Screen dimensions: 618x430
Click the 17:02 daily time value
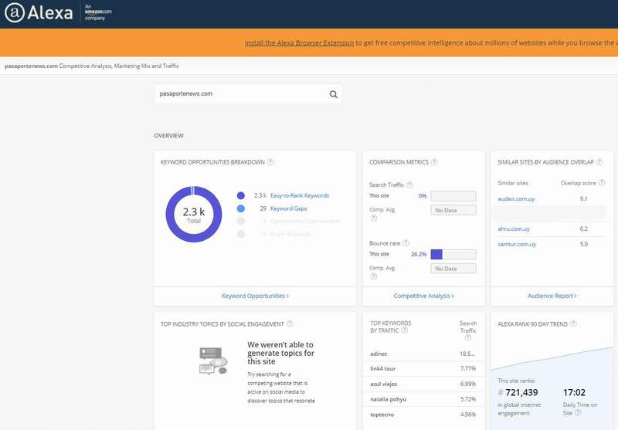[574, 393]
